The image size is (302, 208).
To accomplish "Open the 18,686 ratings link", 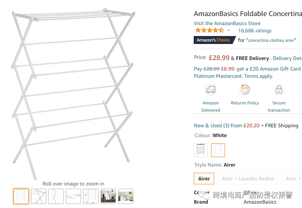I will click(255, 31).
